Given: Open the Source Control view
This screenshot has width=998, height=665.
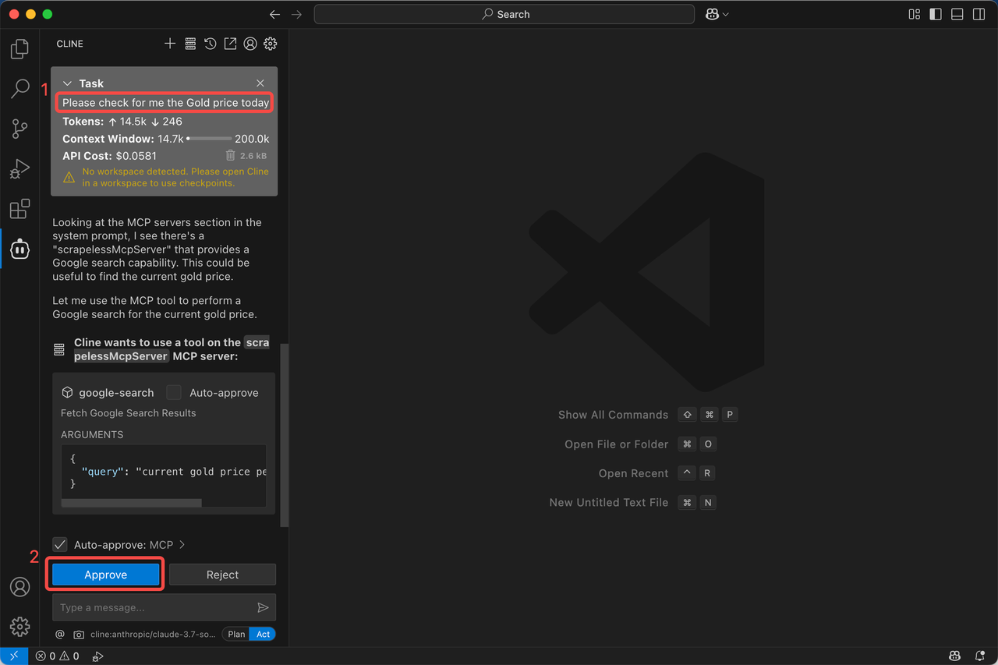Looking at the screenshot, I should [19, 129].
